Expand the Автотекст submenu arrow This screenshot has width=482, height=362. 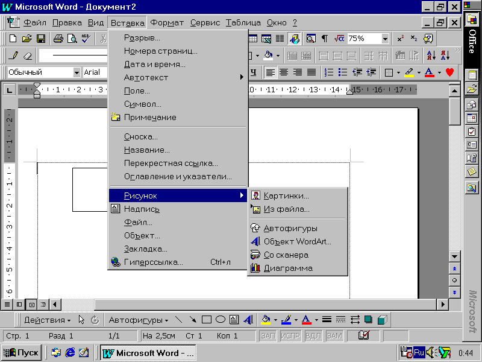tap(242, 77)
